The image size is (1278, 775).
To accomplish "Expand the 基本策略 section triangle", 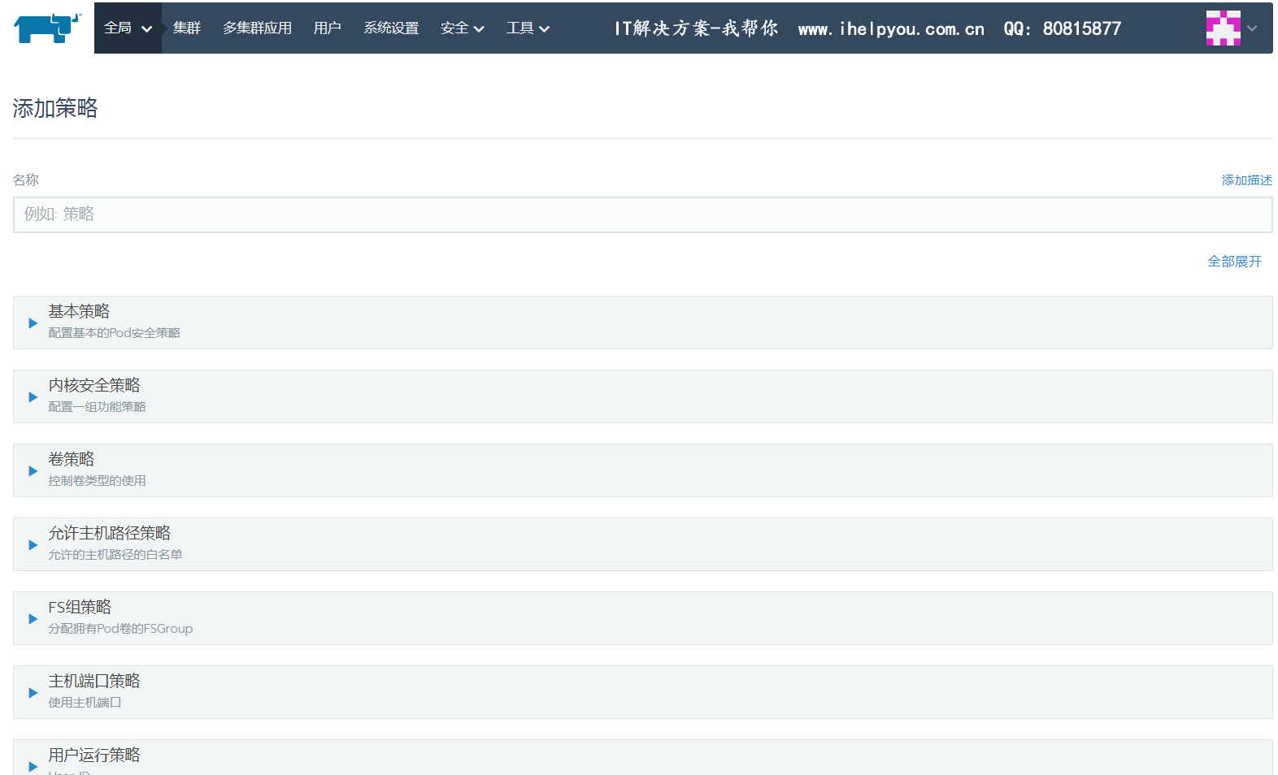I will click(33, 323).
